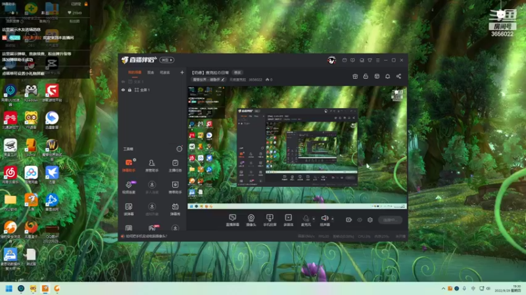Open 百度网盘 desktop shortcut

click(31, 176)
